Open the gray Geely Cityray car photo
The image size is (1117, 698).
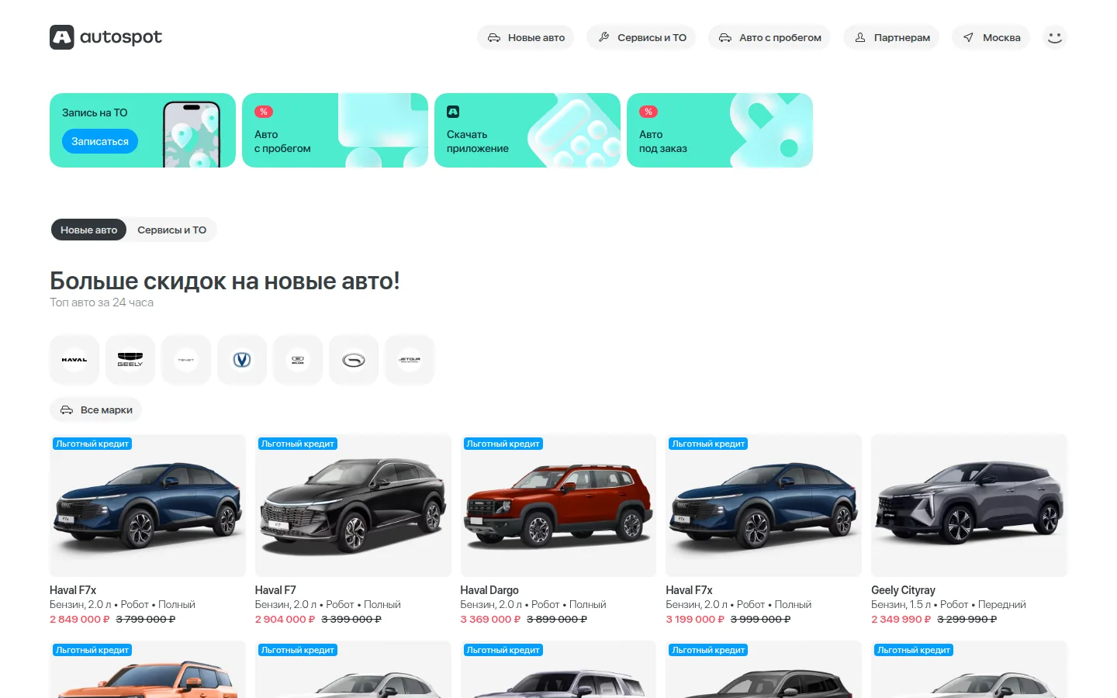[969, 506]
